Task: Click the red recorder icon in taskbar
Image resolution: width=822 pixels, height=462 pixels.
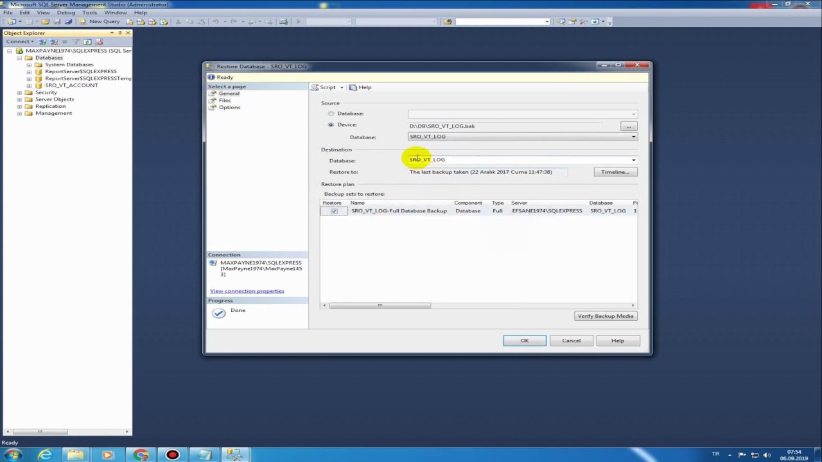Action: point(172,455)
